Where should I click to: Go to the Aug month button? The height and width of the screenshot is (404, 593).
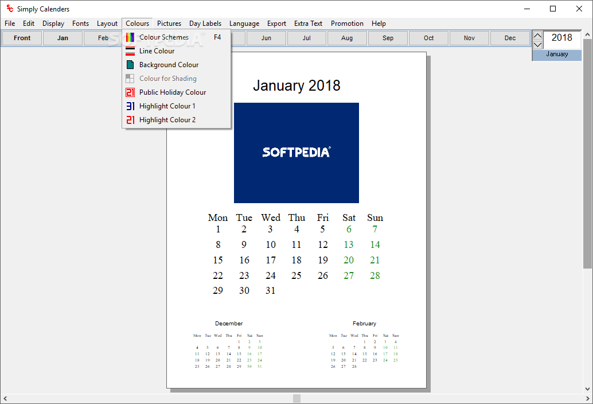pos(347,38)
